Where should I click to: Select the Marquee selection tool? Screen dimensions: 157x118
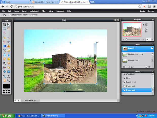pyautogui.click(x=4, y=29)
